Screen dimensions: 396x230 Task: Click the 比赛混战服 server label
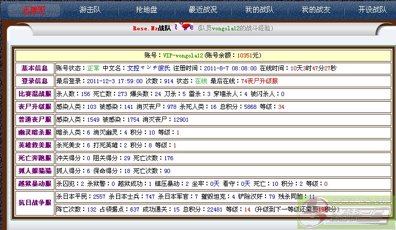click(34, 94)
